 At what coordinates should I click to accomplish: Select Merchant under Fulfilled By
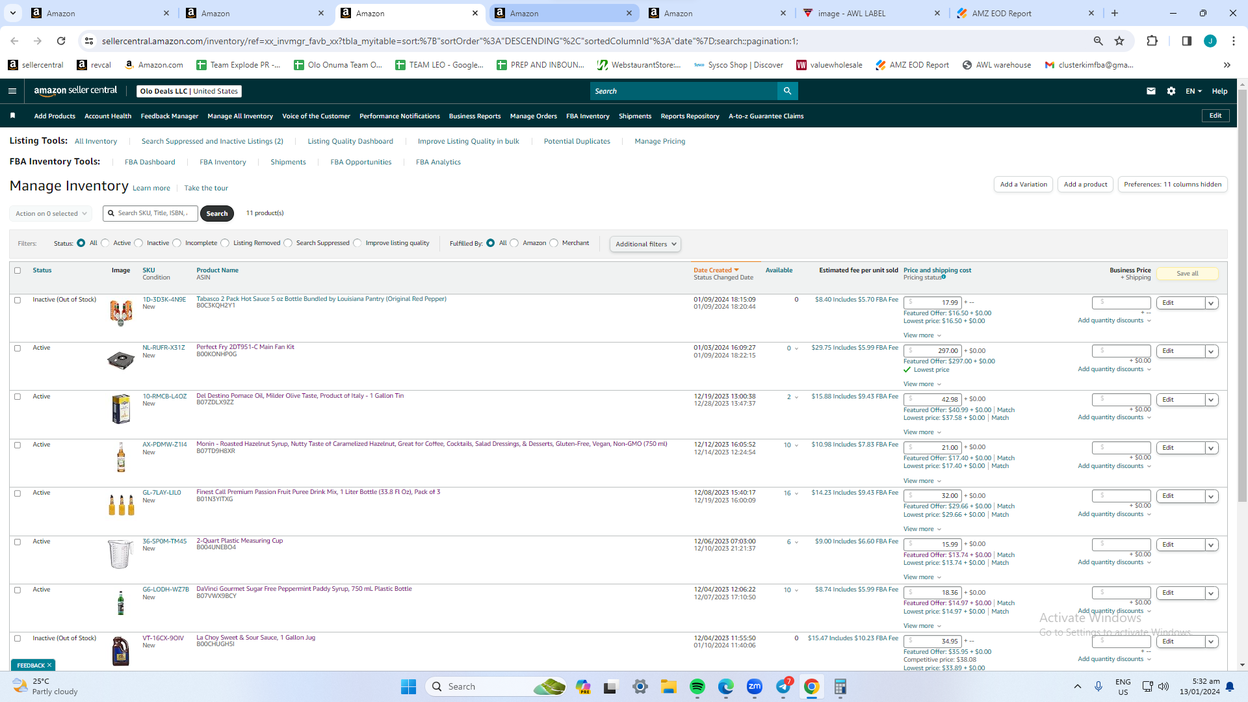coord(554,243)
